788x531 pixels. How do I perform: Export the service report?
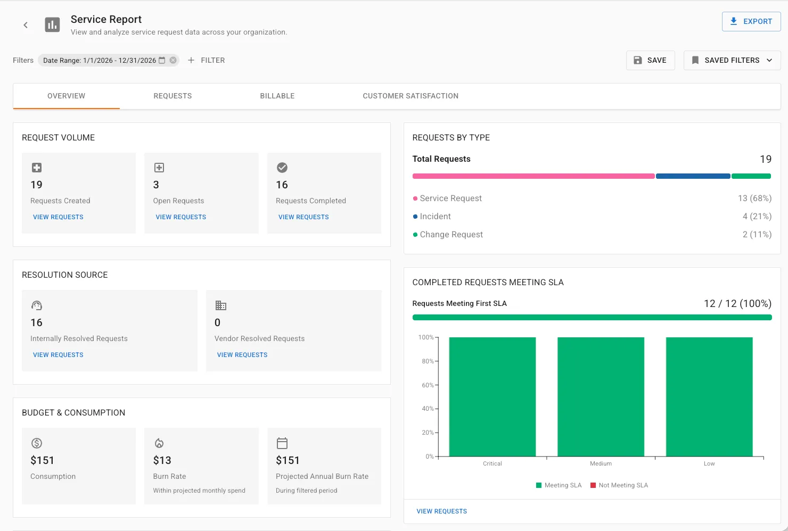click(751, 21)
